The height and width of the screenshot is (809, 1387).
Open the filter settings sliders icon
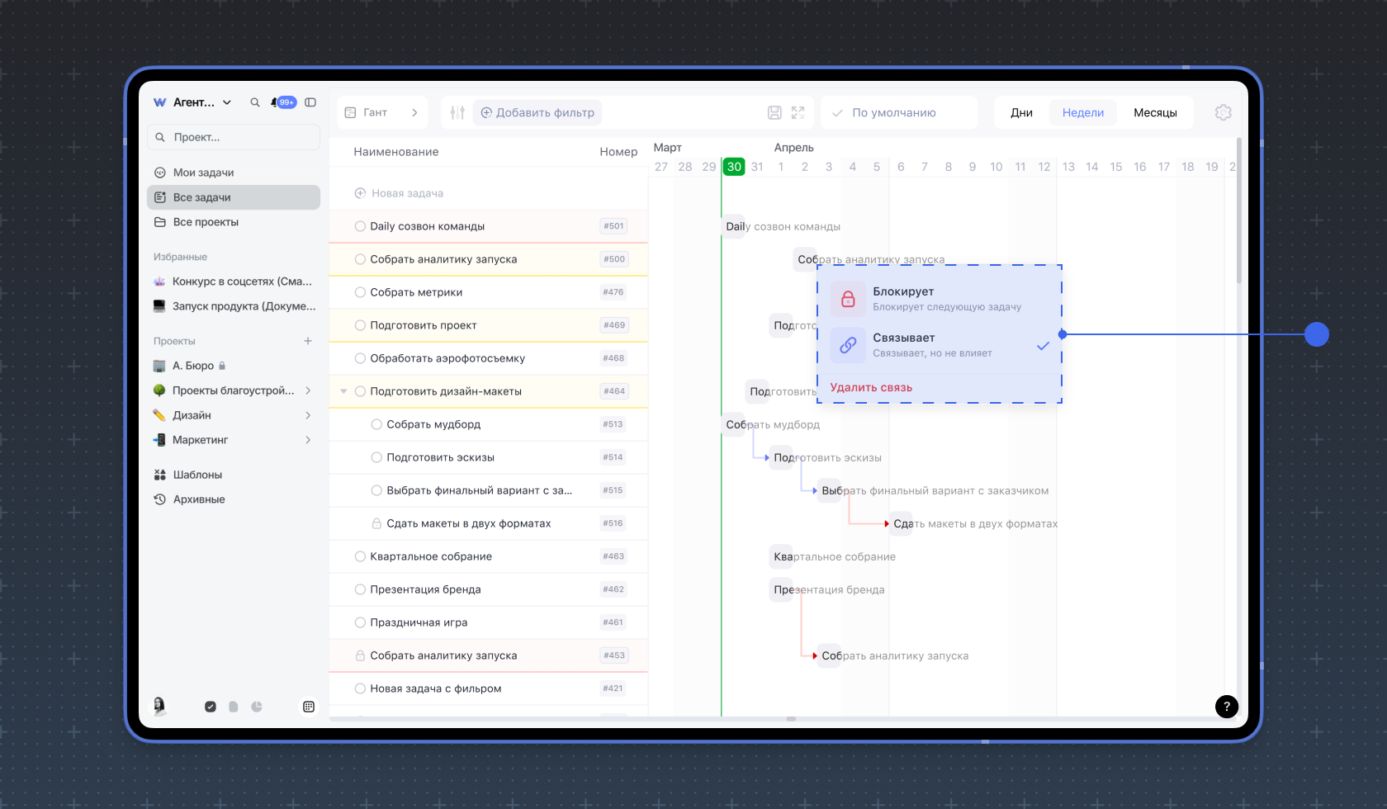[457, 112]
